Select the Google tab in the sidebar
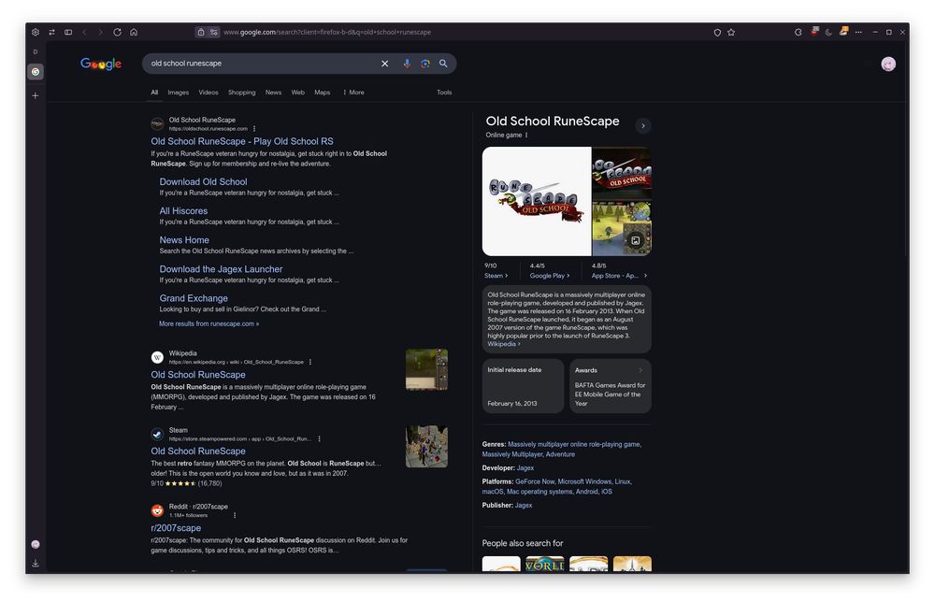935x602 pixels. (x=36, y=72)
